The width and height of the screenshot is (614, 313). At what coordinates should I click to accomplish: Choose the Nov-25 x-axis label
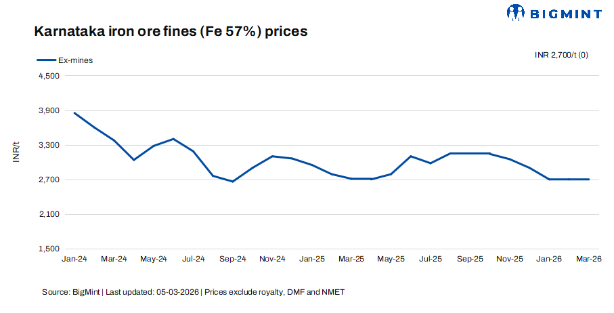pos(510,259)
